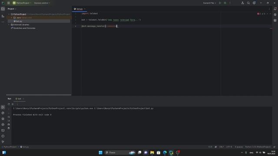The image size is (278, 156).
Task: Open the Project view selector dropdown
Action: pyautogui.click(x=12, y=9)
